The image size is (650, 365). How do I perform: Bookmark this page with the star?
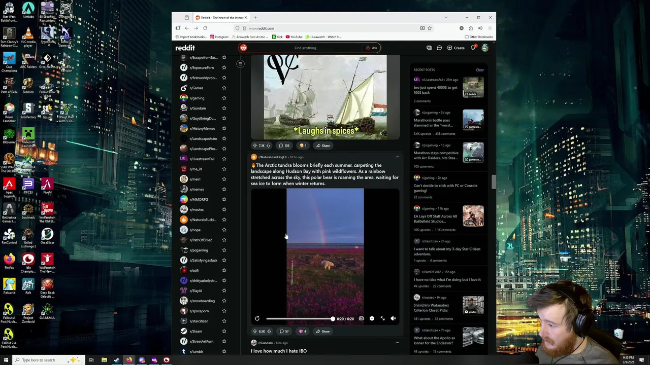click(x=429, y=28)
